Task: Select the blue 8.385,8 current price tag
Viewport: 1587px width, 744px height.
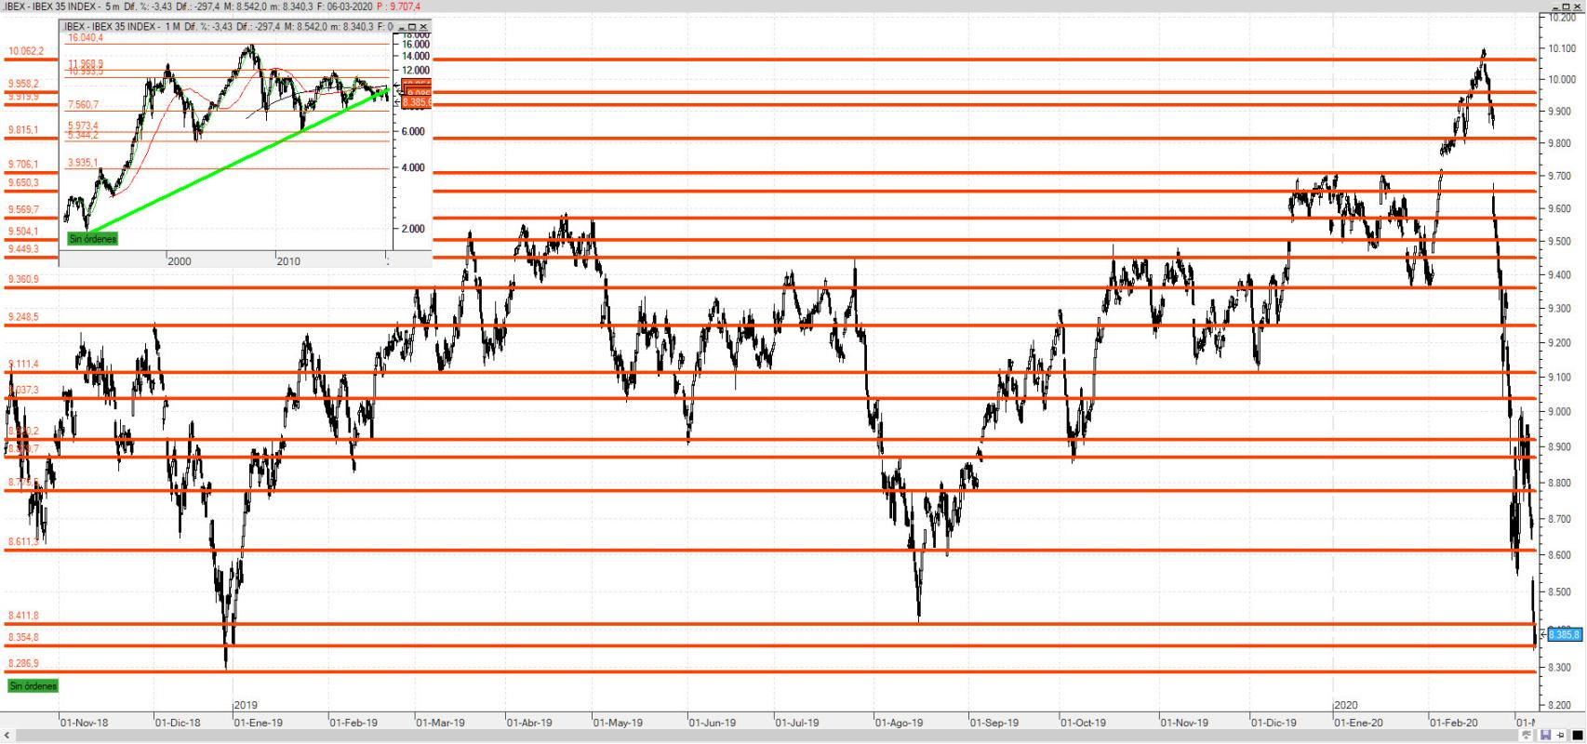Action: tap(1564, 634)
